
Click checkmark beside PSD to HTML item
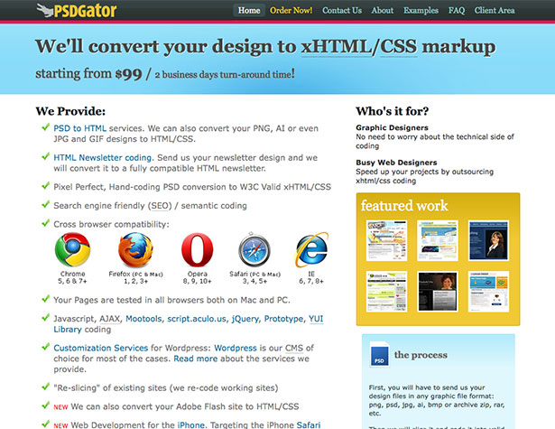coord(45,126)
